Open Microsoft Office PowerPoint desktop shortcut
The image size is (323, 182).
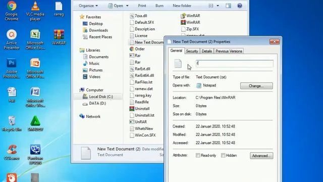click(35, 69)
